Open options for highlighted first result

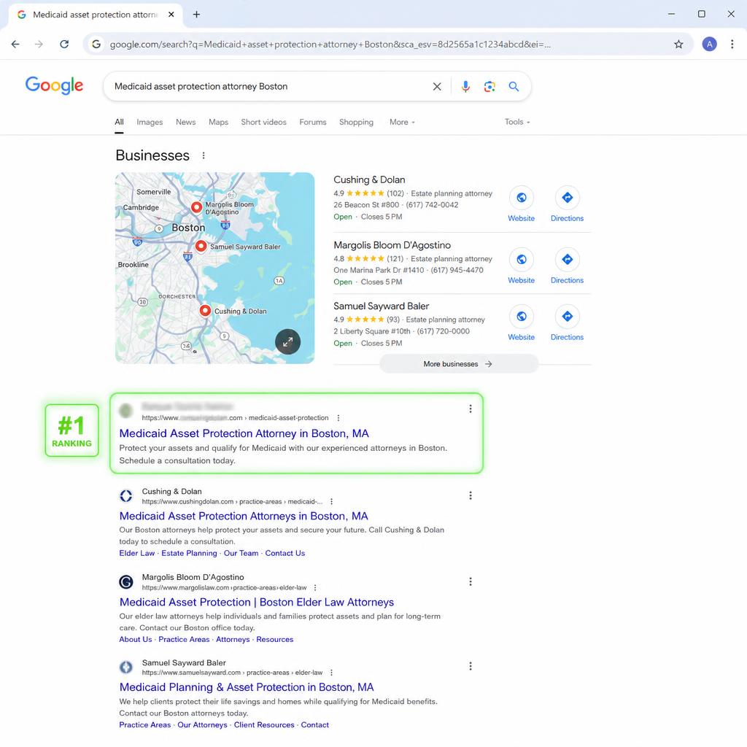click(x=471, y=409)
